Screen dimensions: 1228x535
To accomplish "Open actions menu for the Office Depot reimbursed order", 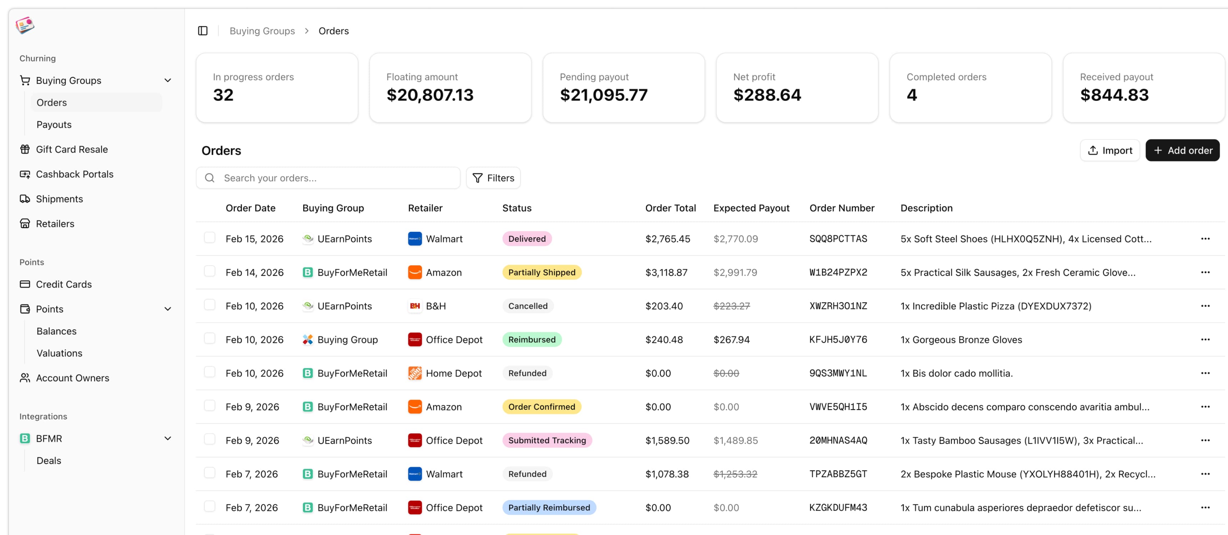I will pyautogui.click(x=1206, y=339).
